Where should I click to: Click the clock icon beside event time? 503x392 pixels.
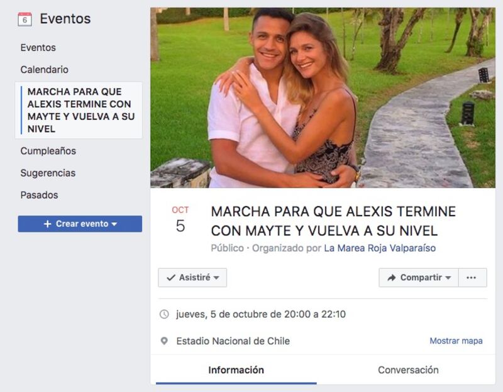(x=164, y=314)
